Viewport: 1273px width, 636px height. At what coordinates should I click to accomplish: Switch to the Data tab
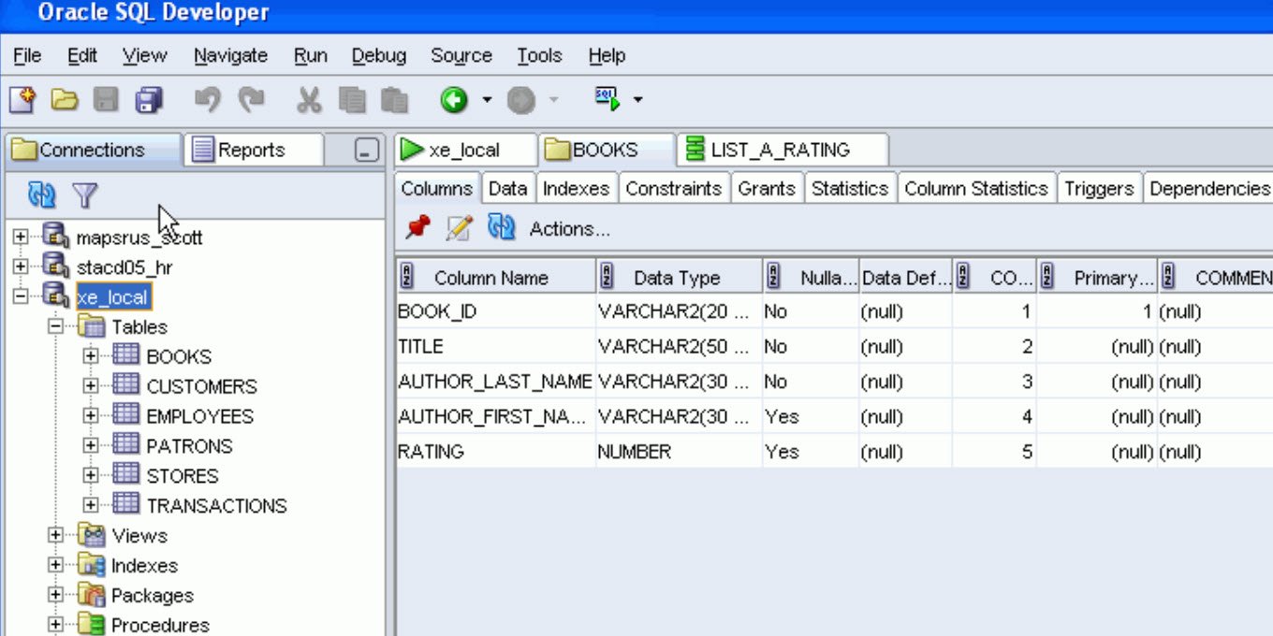point(507,187)
